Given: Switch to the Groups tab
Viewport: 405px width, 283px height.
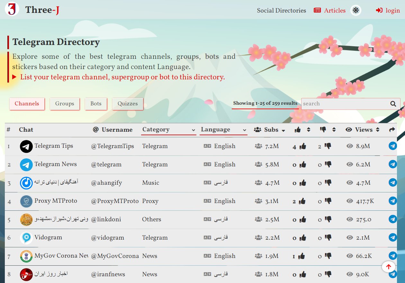Looking at the screenshot, I should (x=65, y=104).
